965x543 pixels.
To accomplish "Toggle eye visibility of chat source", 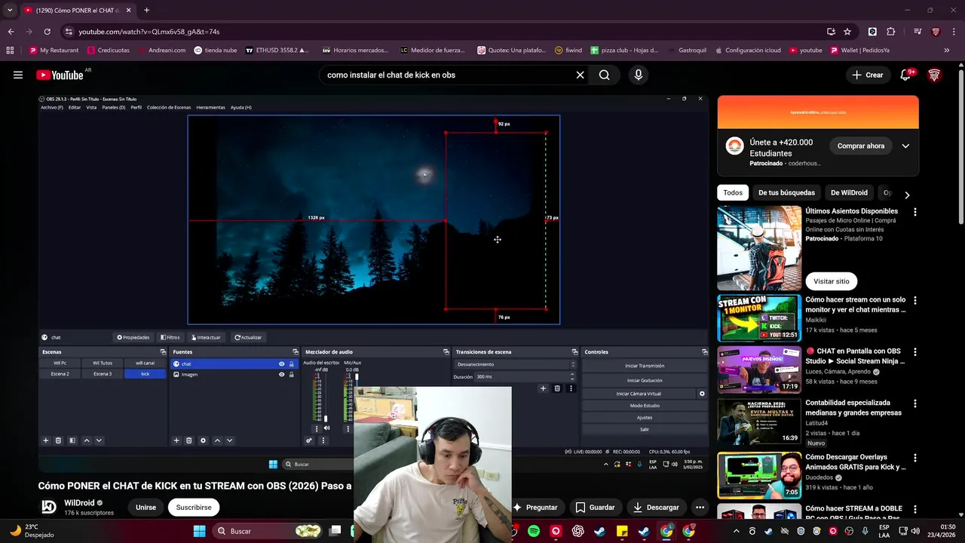I will tap(282, 364).
